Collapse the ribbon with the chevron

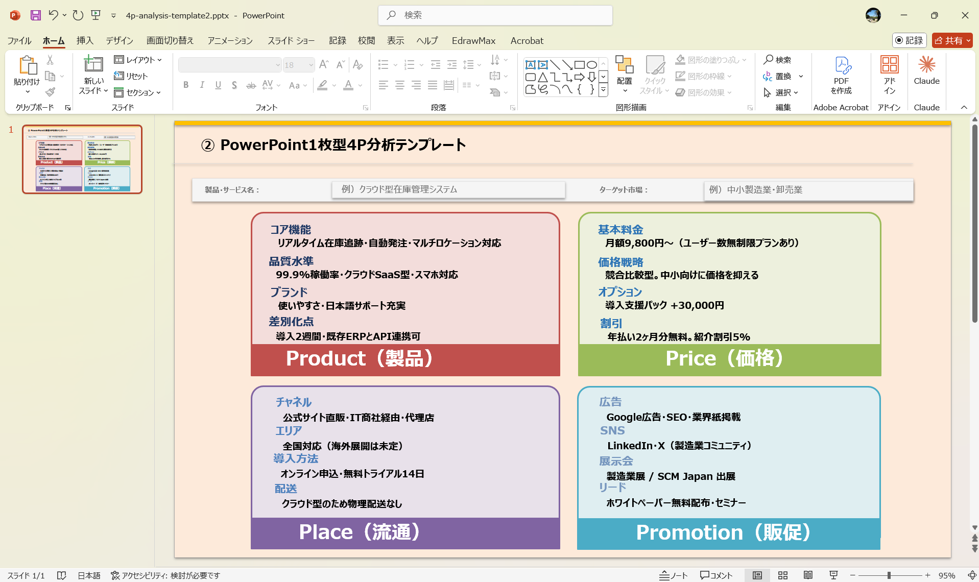(x=964, y=107)
